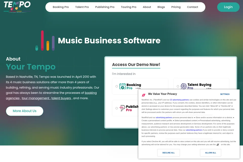Screen dimensions: 243x162
Task: Open the Booking Pro menu item
Action: pos(60,7)
